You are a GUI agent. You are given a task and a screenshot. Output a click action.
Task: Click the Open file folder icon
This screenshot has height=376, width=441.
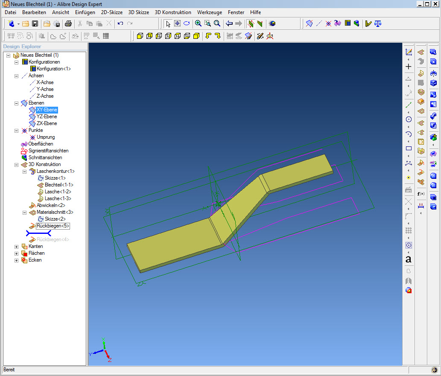[x=26, y=23]
